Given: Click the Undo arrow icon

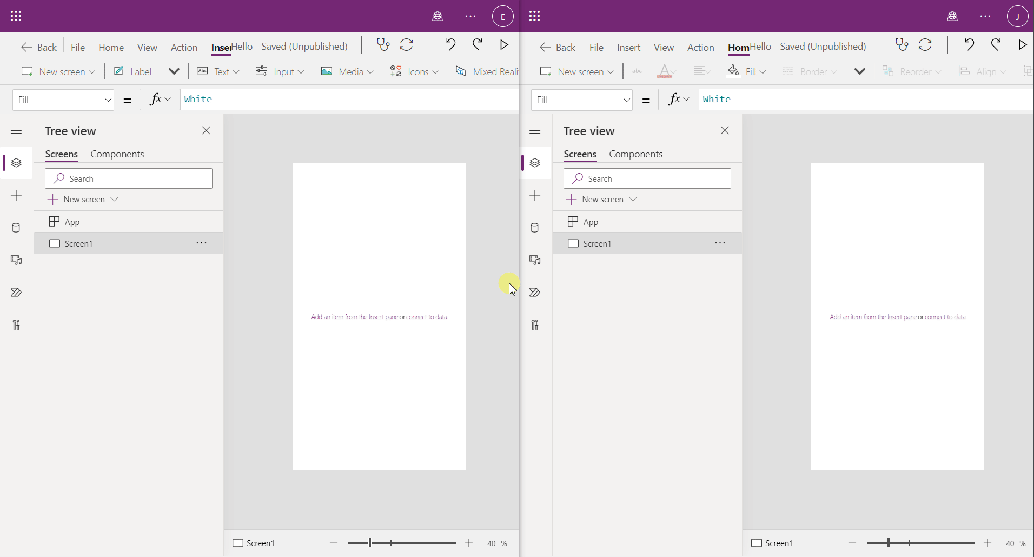Looking at the screenshot, I should click(x=451, y=44).
